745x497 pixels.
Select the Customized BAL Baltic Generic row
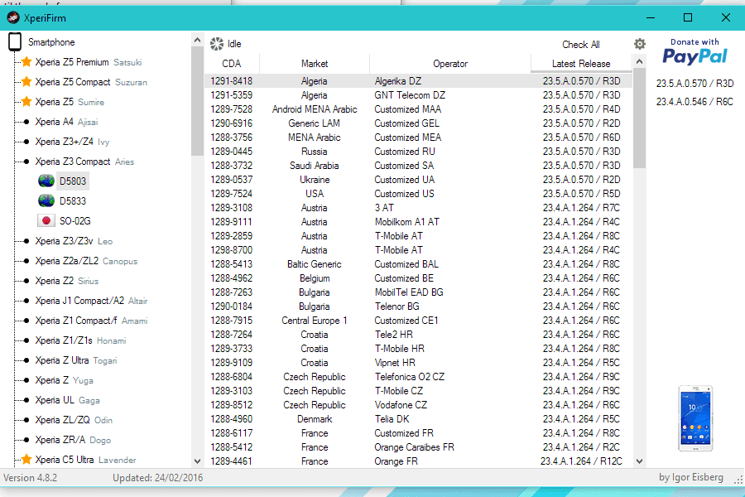[419, 264]
